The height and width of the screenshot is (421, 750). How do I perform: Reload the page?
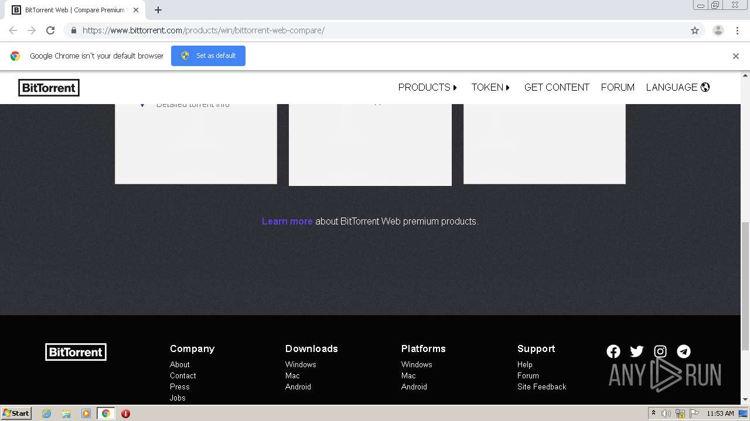(50, 30)
